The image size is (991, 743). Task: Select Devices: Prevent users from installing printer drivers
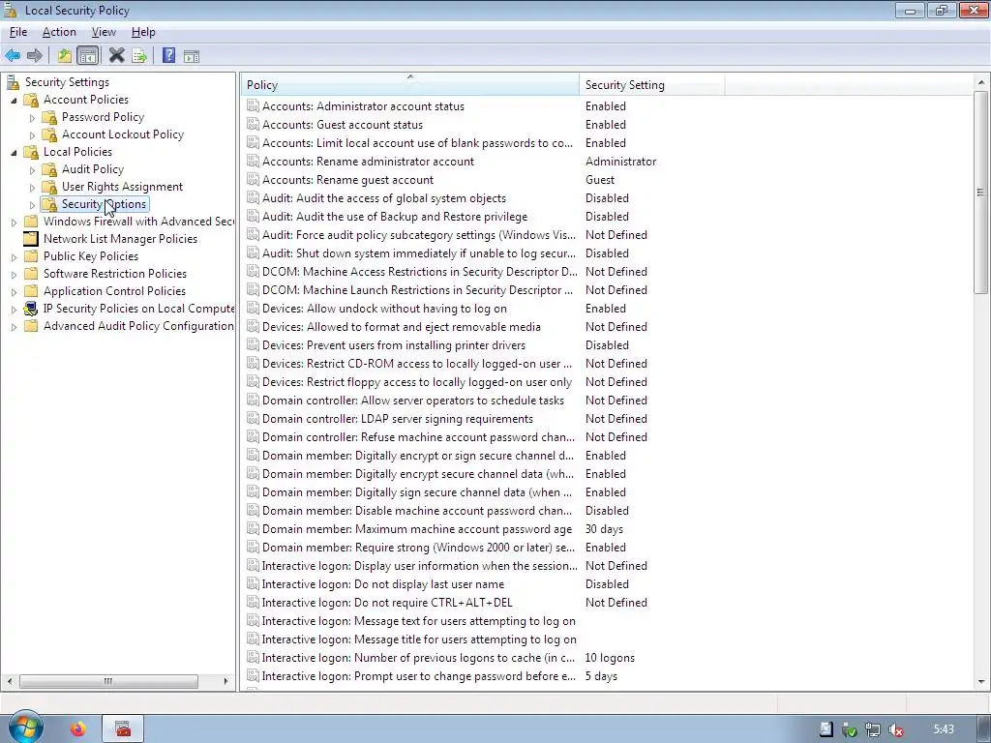(394, 345)
